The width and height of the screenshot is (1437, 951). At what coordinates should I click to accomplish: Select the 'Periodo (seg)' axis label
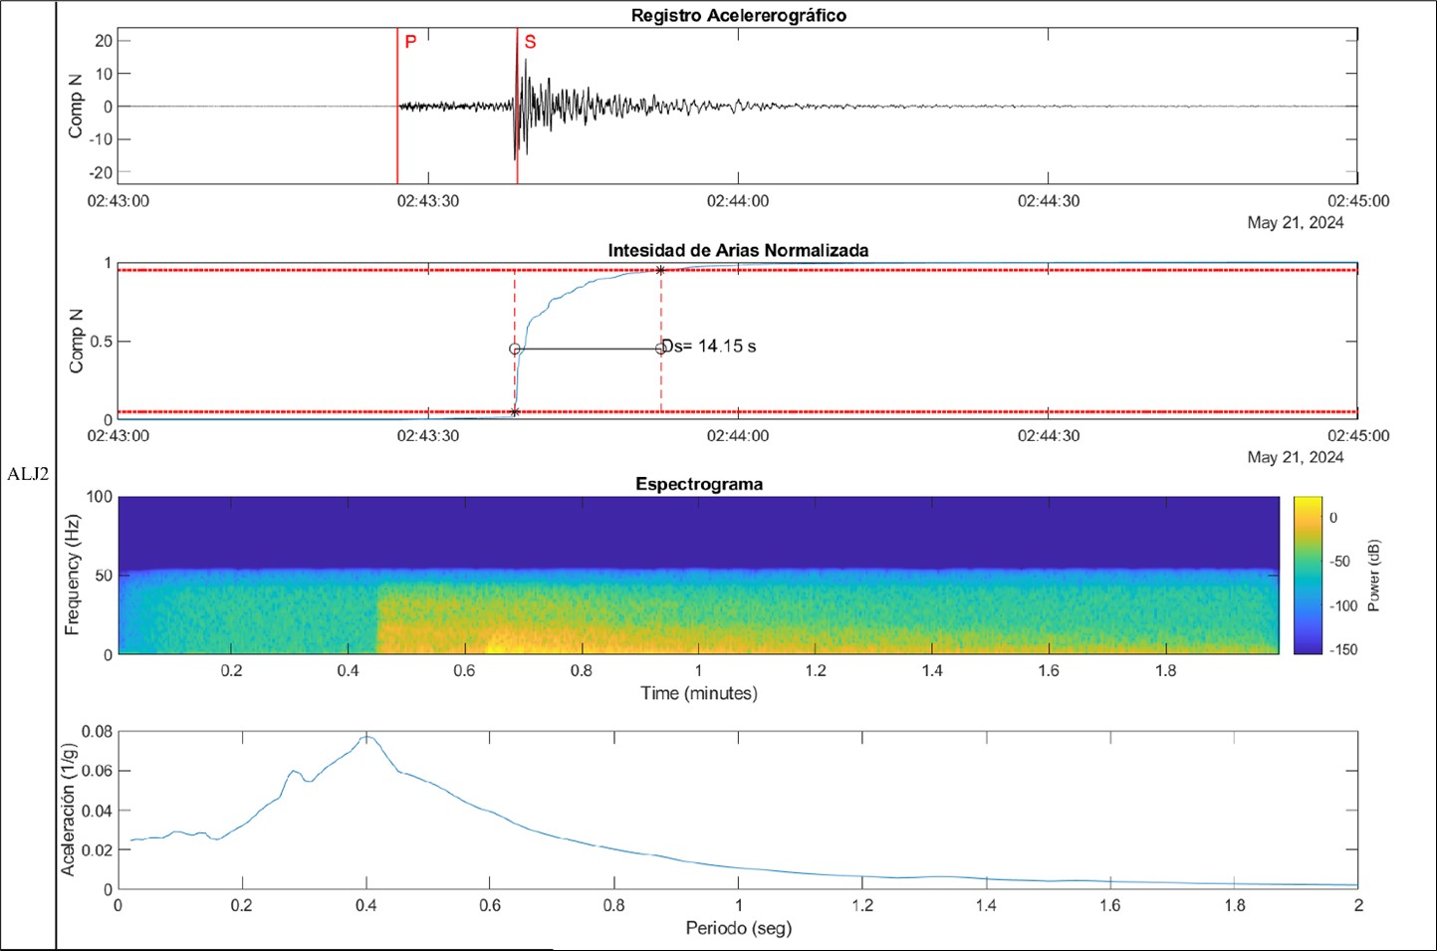(x=739, y=928)
